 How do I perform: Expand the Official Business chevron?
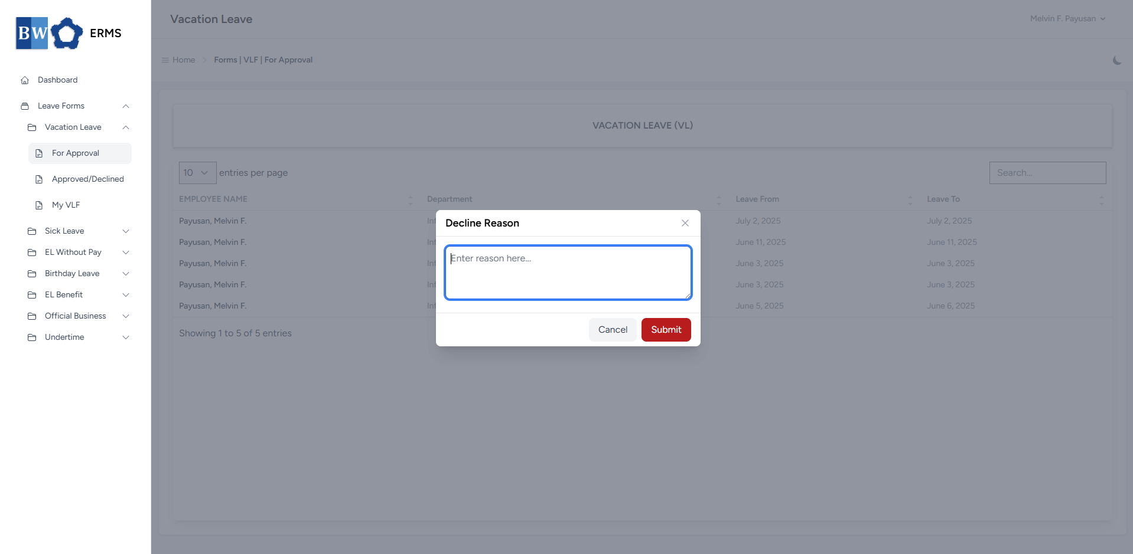(126, 316)
